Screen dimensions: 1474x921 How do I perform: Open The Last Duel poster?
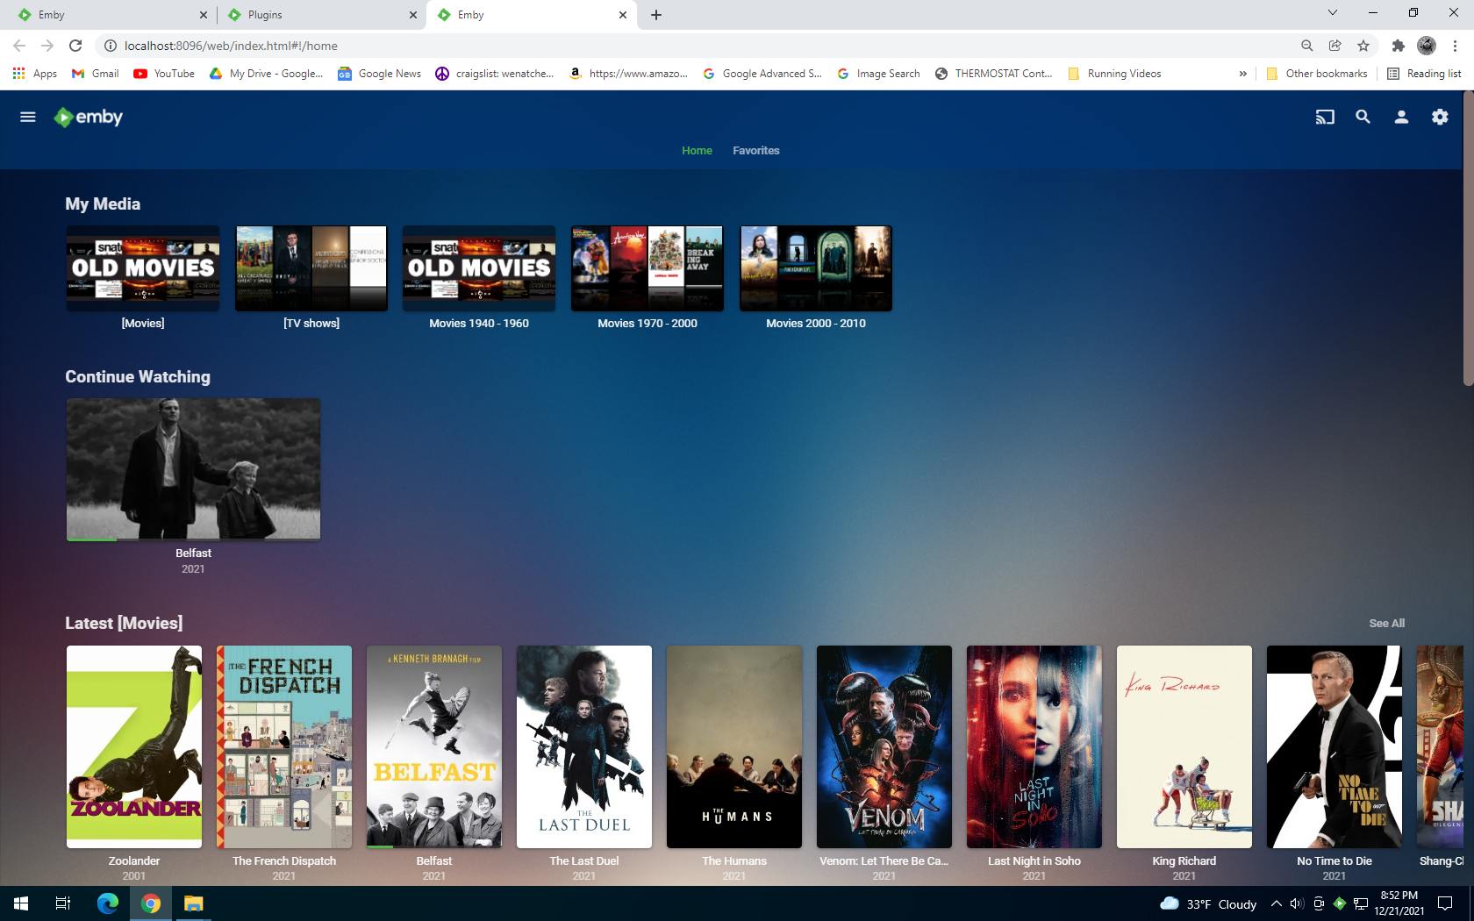pos(584,747)
